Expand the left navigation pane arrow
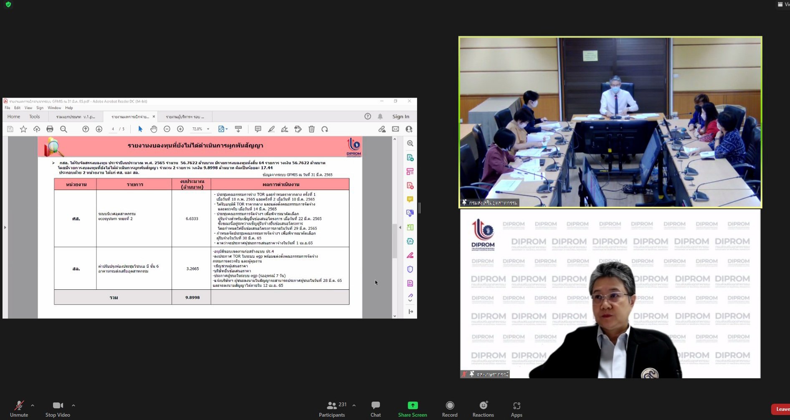This screenshot has width=790, height=420. point(5,228)
